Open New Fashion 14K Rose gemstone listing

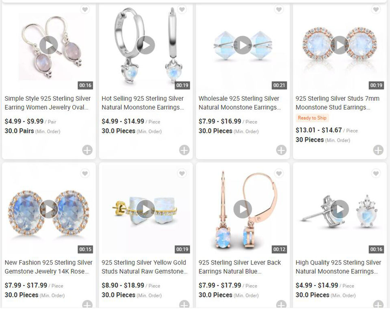click(48, 267)
